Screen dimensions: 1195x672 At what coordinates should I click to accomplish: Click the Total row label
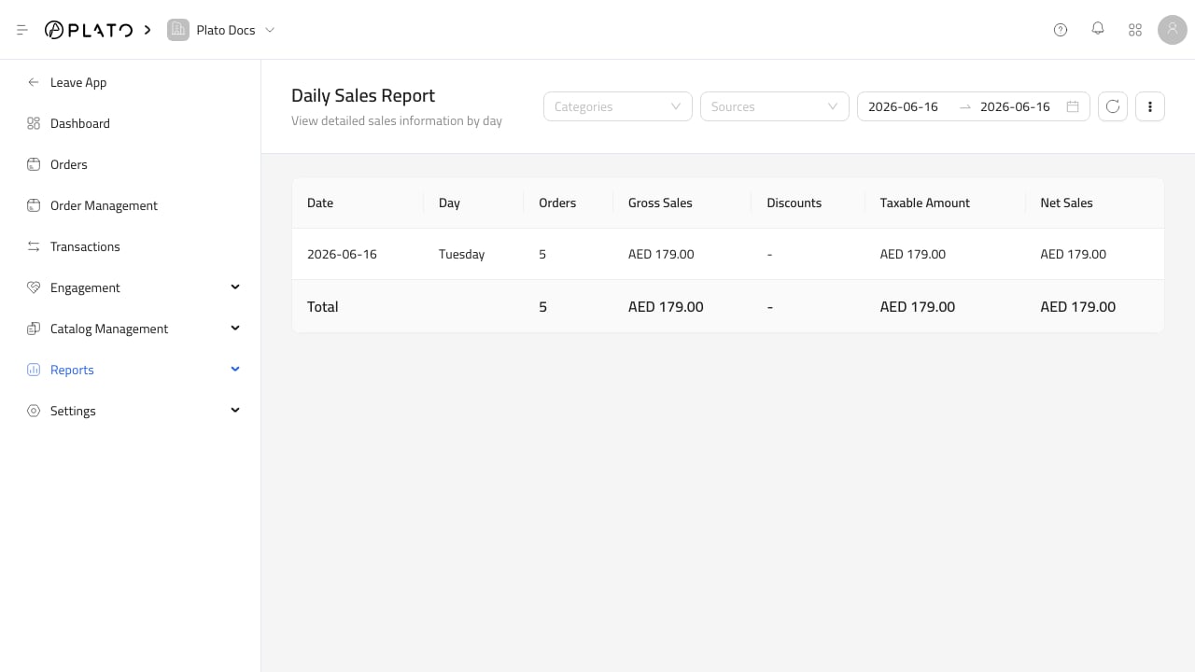(323, 306)
